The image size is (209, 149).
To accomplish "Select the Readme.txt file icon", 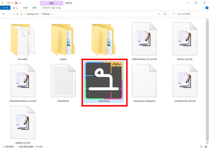I will 63,80.
